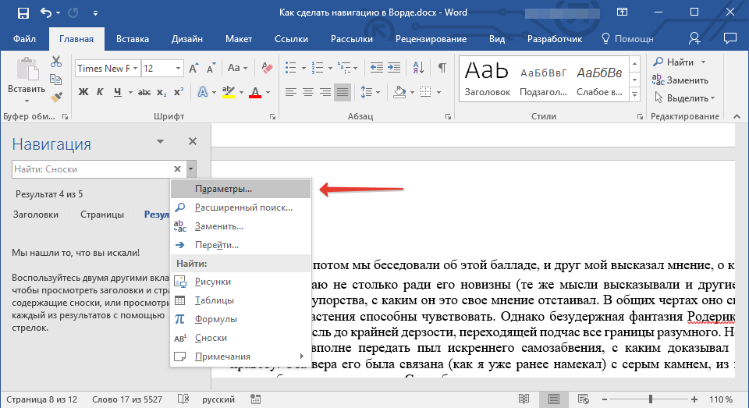Expand the font size dropdown
The width and height of the screenshot is (749, 408).
click(178, 69)
